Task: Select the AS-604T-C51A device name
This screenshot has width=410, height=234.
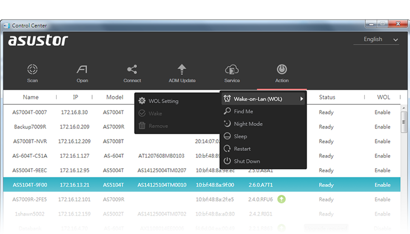Action: pos(30,156)
